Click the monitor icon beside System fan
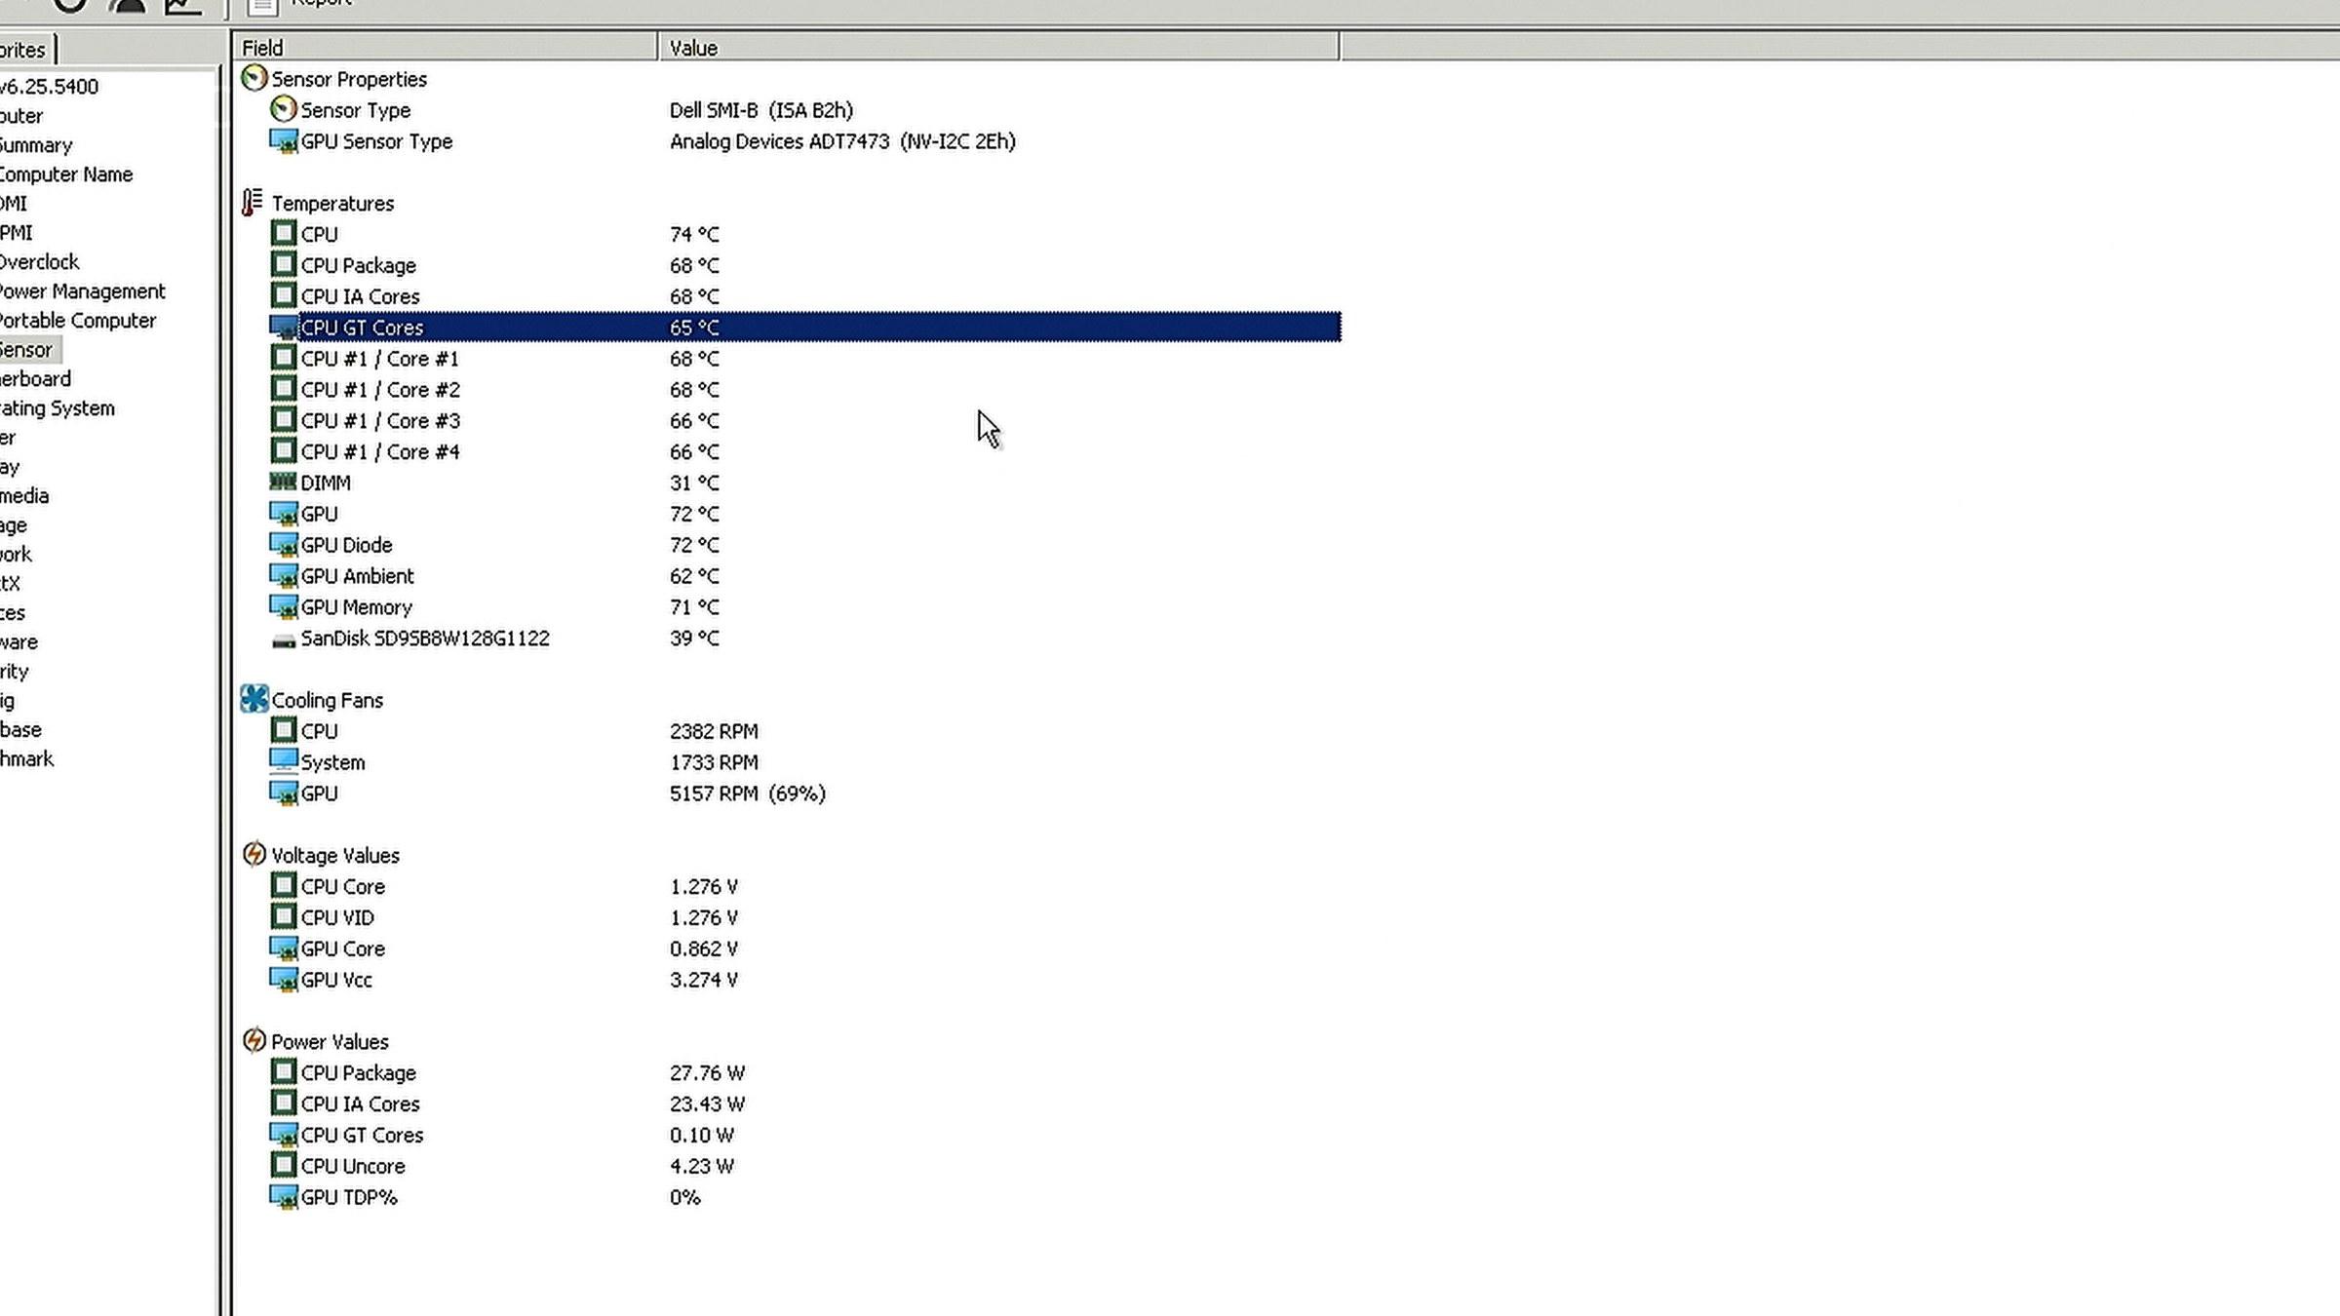This screenshot has height=1316, width=2340. click(283, 761)
